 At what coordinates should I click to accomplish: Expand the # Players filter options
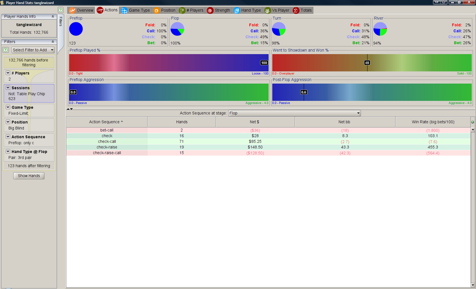pos(8,73)
